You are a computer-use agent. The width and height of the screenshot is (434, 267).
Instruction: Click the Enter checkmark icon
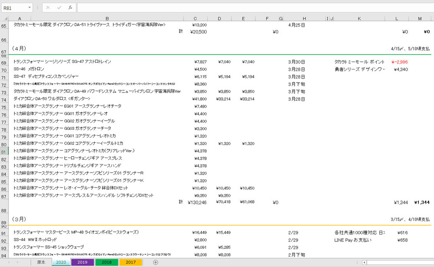[59, 7]
